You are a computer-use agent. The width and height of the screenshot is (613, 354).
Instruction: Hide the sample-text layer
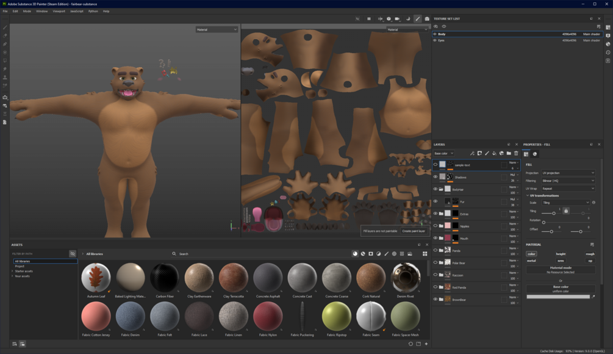pyautogui.click(x=435, y=165)
